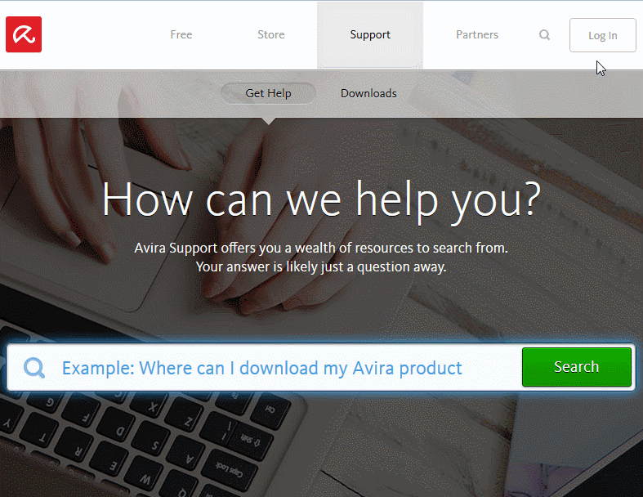
Task: Switch to the Get Help tab
Action: [268, 93]
